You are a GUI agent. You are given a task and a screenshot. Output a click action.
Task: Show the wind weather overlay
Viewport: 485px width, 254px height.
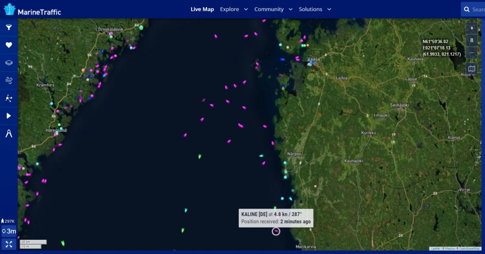(9, 80)
